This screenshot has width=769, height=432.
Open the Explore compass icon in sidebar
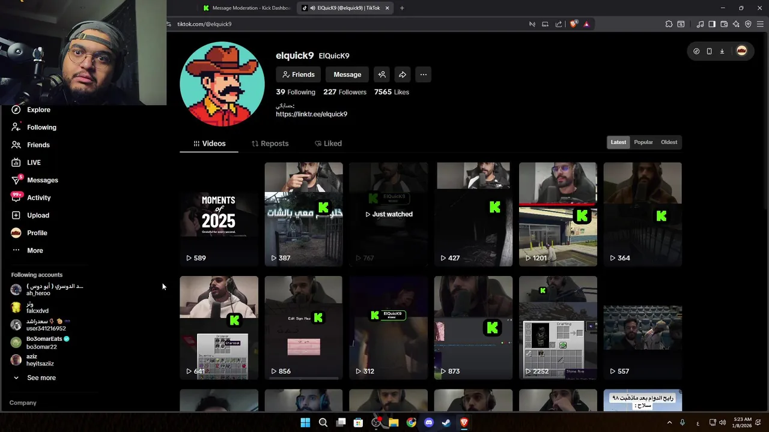16,110
